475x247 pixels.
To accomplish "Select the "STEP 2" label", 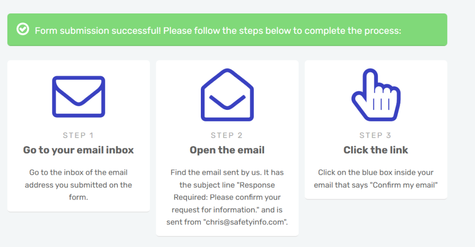I will tap(227, 135).
